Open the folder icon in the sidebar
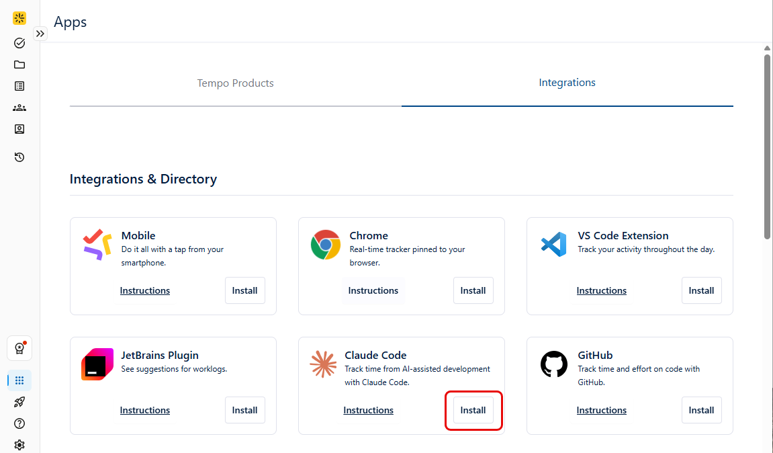 point(19,65)
